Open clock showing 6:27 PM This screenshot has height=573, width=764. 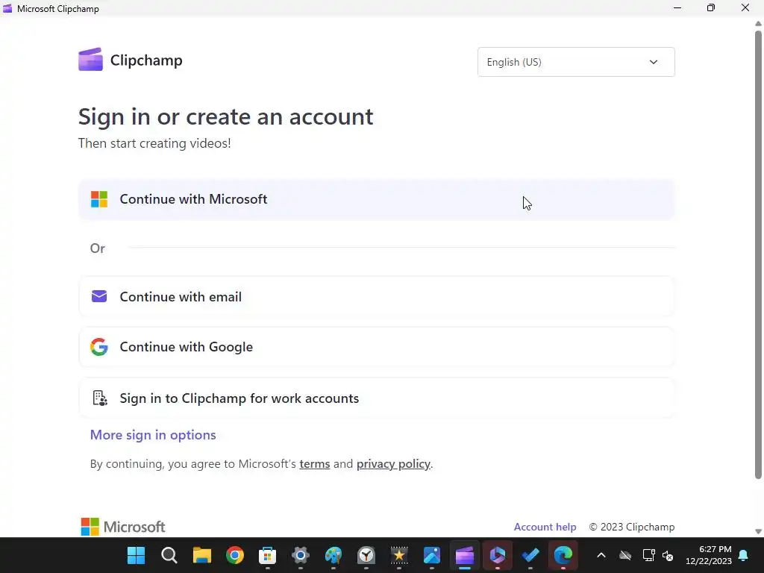click(709, 555)
